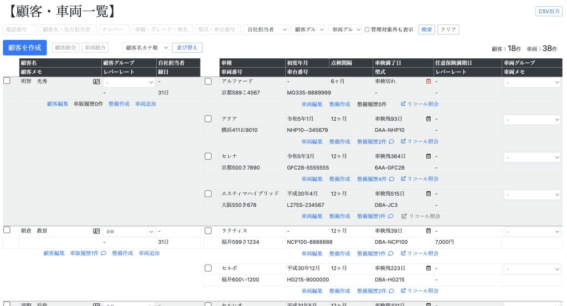Open リコール照会 for セルボ
This screenshot has height=306, width=567.
click(x=420, y=291)
